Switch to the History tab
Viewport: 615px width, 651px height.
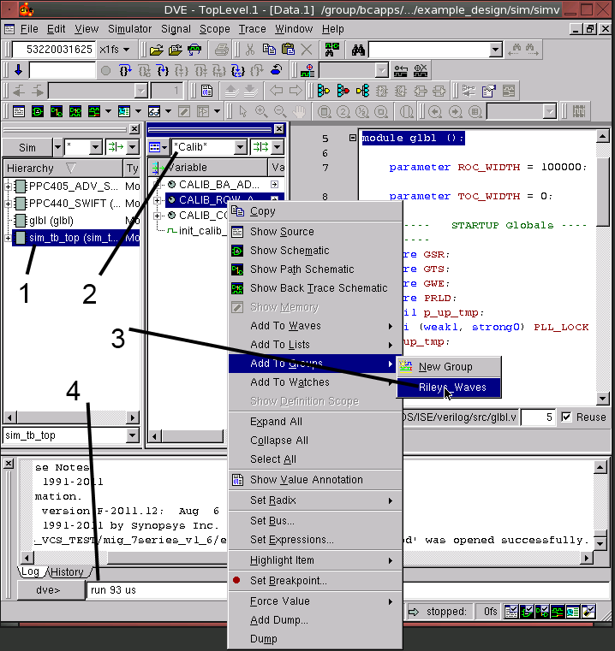click(66, 572)
